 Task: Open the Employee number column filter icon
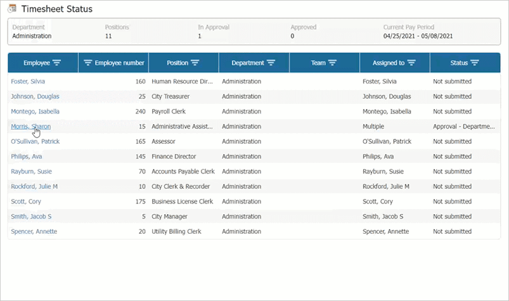(x=88, y=63)
